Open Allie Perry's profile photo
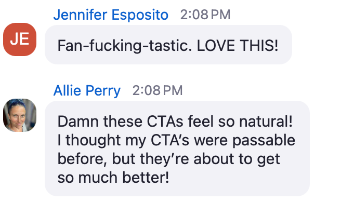 (20, 115)
